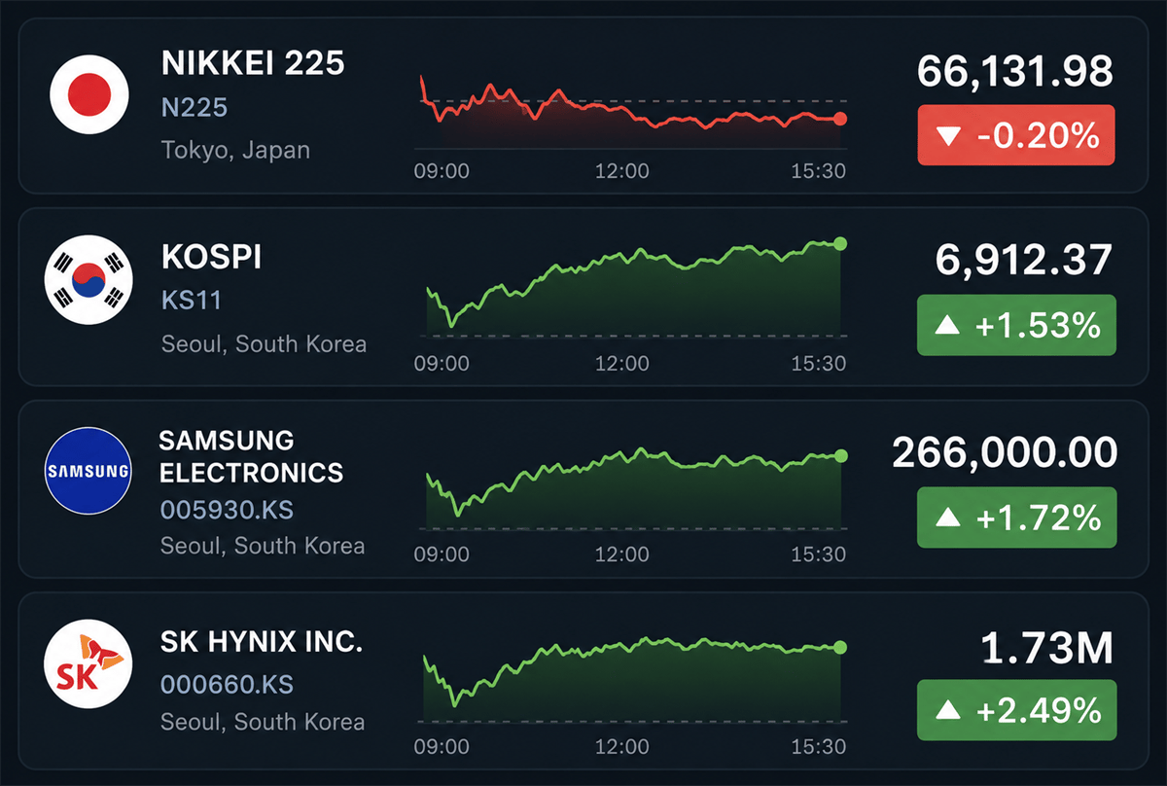Viewport: 1167px width, 786px height.
Task: Select the Samsung Electronics stock name
Action: (251, 456)
